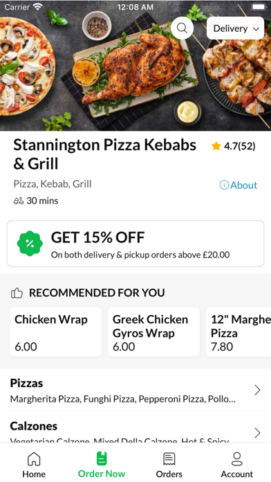Open the Account tab
The height and width of the screenshot is (482, 271).
(x=237, y=465)
